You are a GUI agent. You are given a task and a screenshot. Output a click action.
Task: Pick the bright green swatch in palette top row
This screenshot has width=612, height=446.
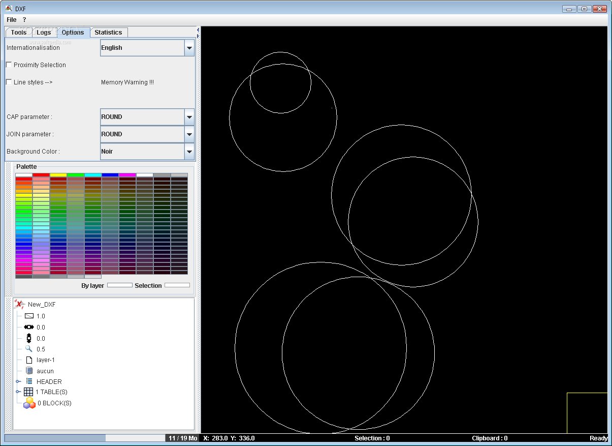pyautogui.click(x=76, y=175)
